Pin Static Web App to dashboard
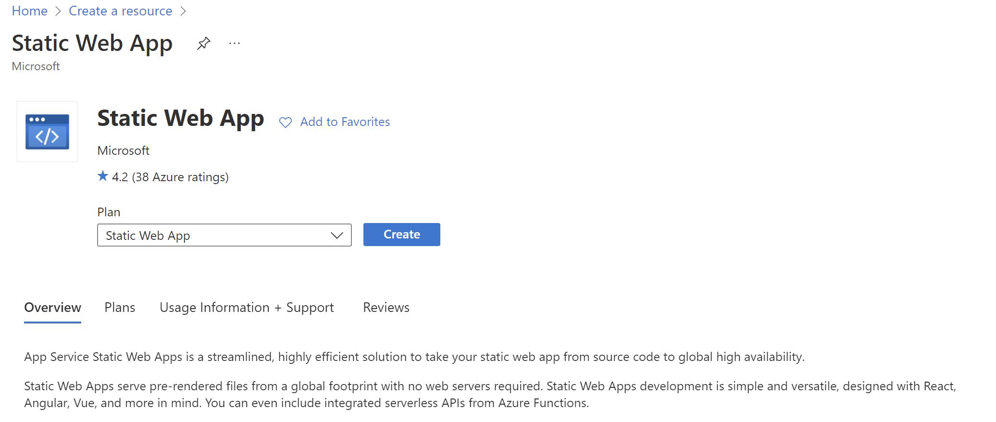This screenshot has height=422, width=996. click(x=203, y=43)
